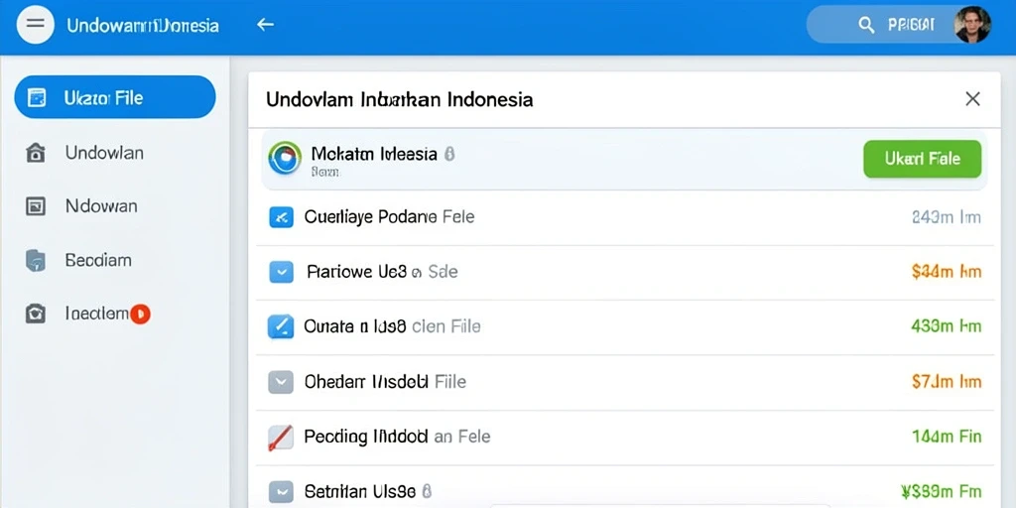
Task: Click the gray icon of Setnitan Ulsge
Action: click(281, 491)
